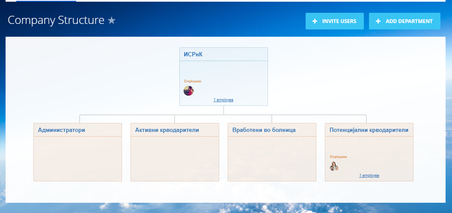Select the empty body of Активни крводарители card

[x=175, y=158]
